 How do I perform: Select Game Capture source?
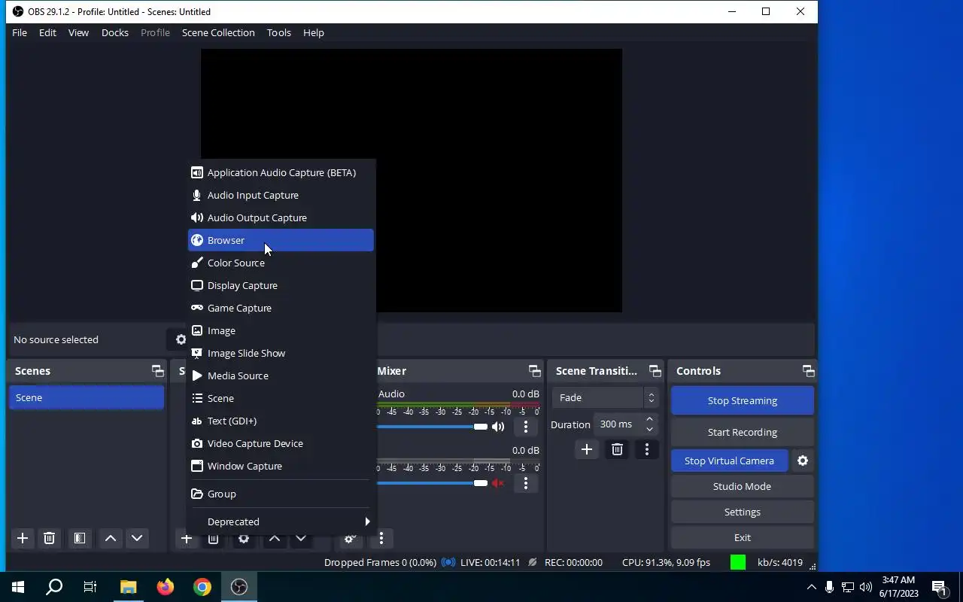[281, 308]
